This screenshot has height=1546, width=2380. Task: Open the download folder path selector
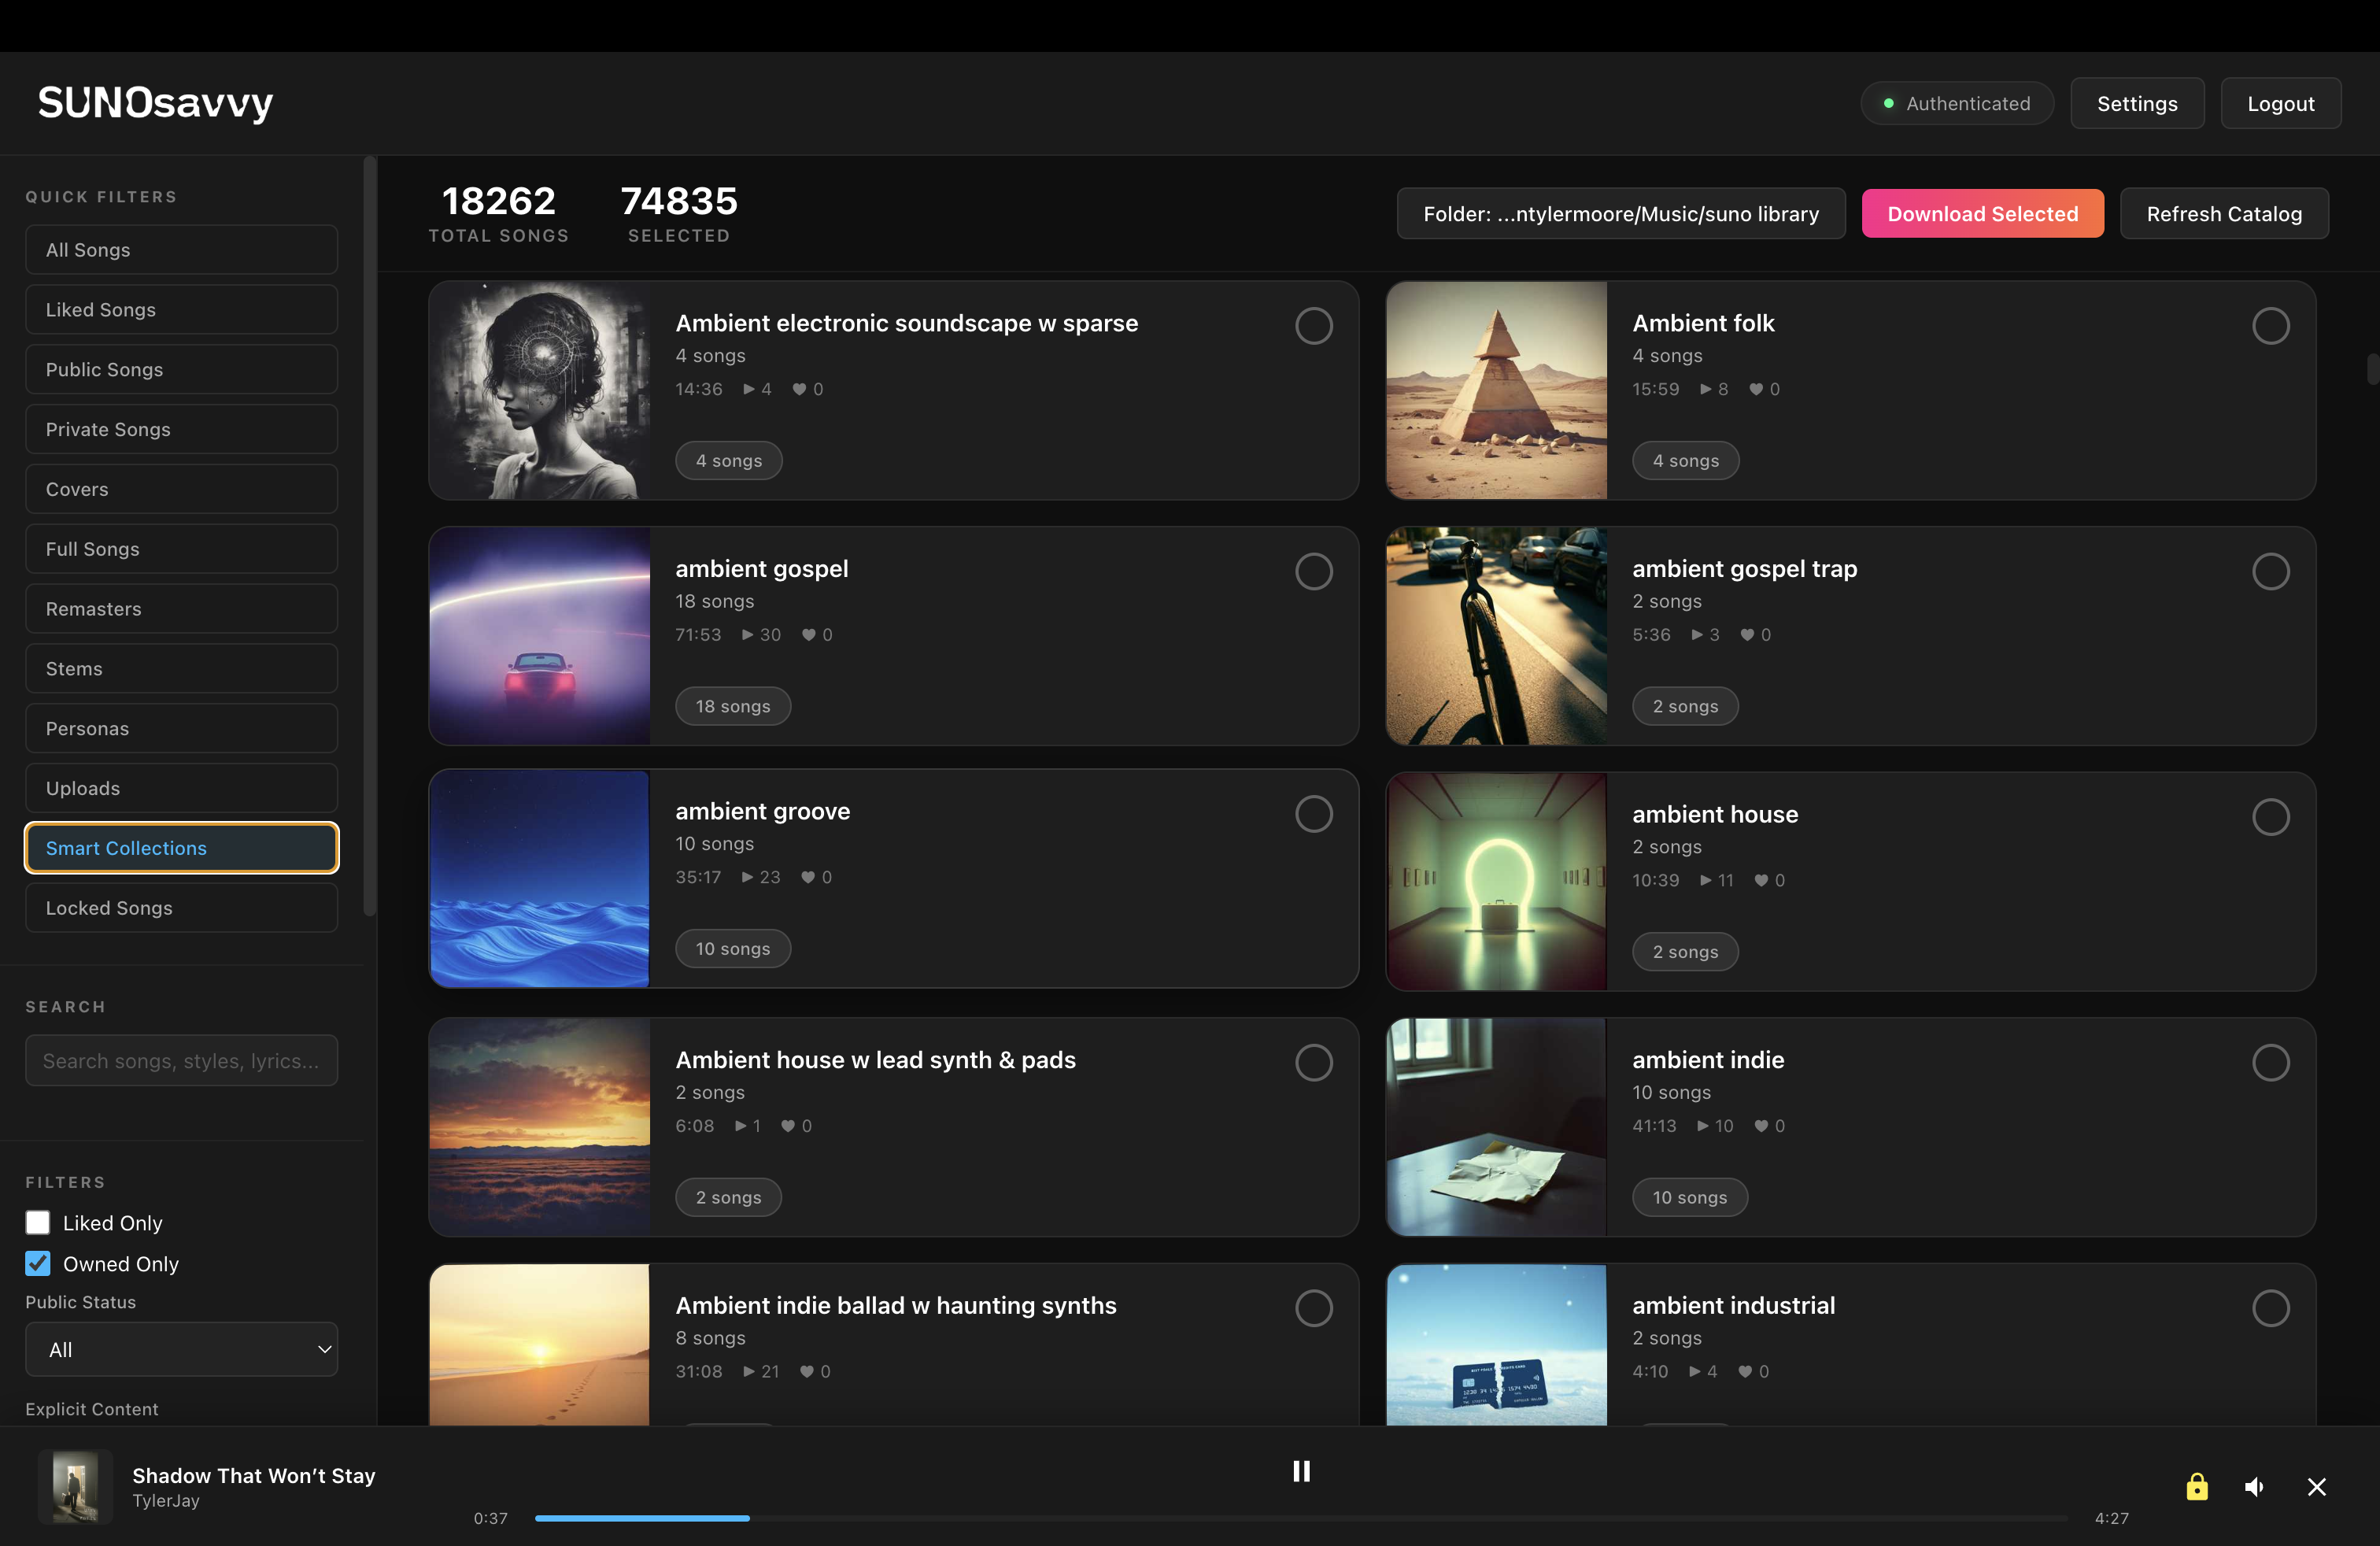pos(1620,214)
